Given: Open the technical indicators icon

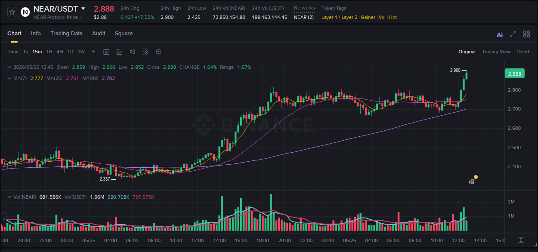Looking at the screenshot, I should click(x=119, y=52).
